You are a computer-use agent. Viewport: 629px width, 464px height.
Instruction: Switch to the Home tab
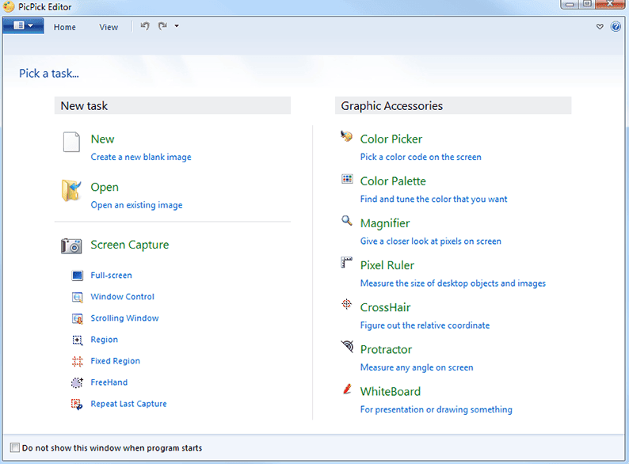65,27
